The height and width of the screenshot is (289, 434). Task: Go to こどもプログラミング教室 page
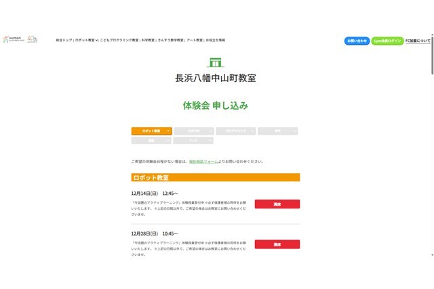click(119, 41)
